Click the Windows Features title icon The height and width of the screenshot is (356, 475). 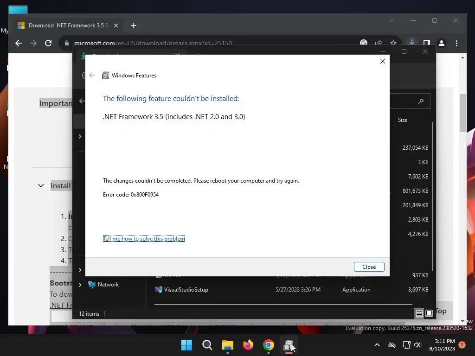105,76
